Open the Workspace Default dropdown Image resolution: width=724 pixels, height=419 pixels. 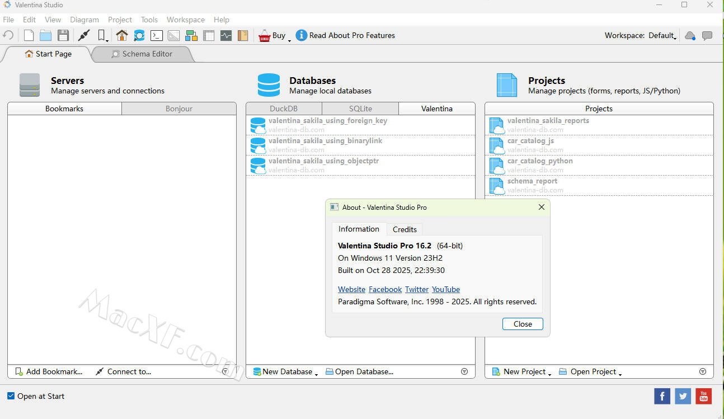662,35
